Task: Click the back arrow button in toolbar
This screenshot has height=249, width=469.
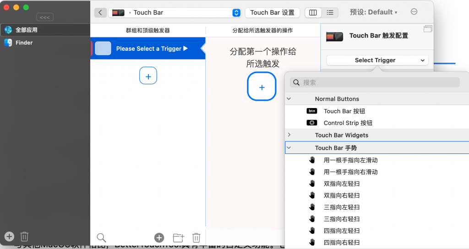Action: point(100,12)
